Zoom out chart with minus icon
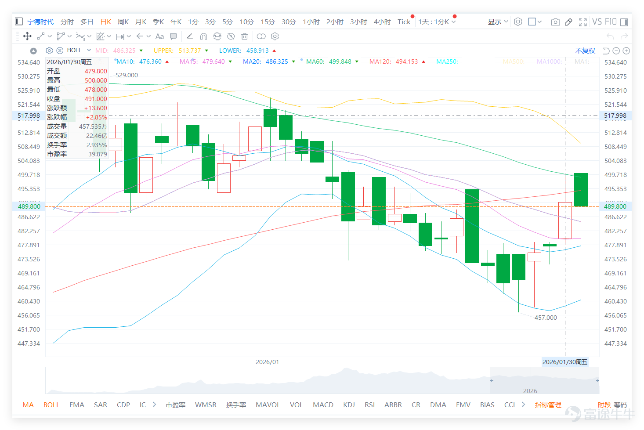The height and width of the screenshot is (430, 644). [616, 51]
